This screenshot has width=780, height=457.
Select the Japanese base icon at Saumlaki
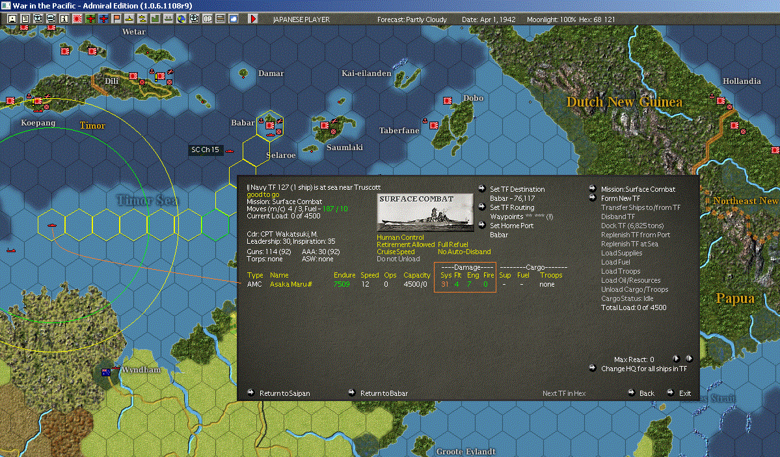point(325,125)
